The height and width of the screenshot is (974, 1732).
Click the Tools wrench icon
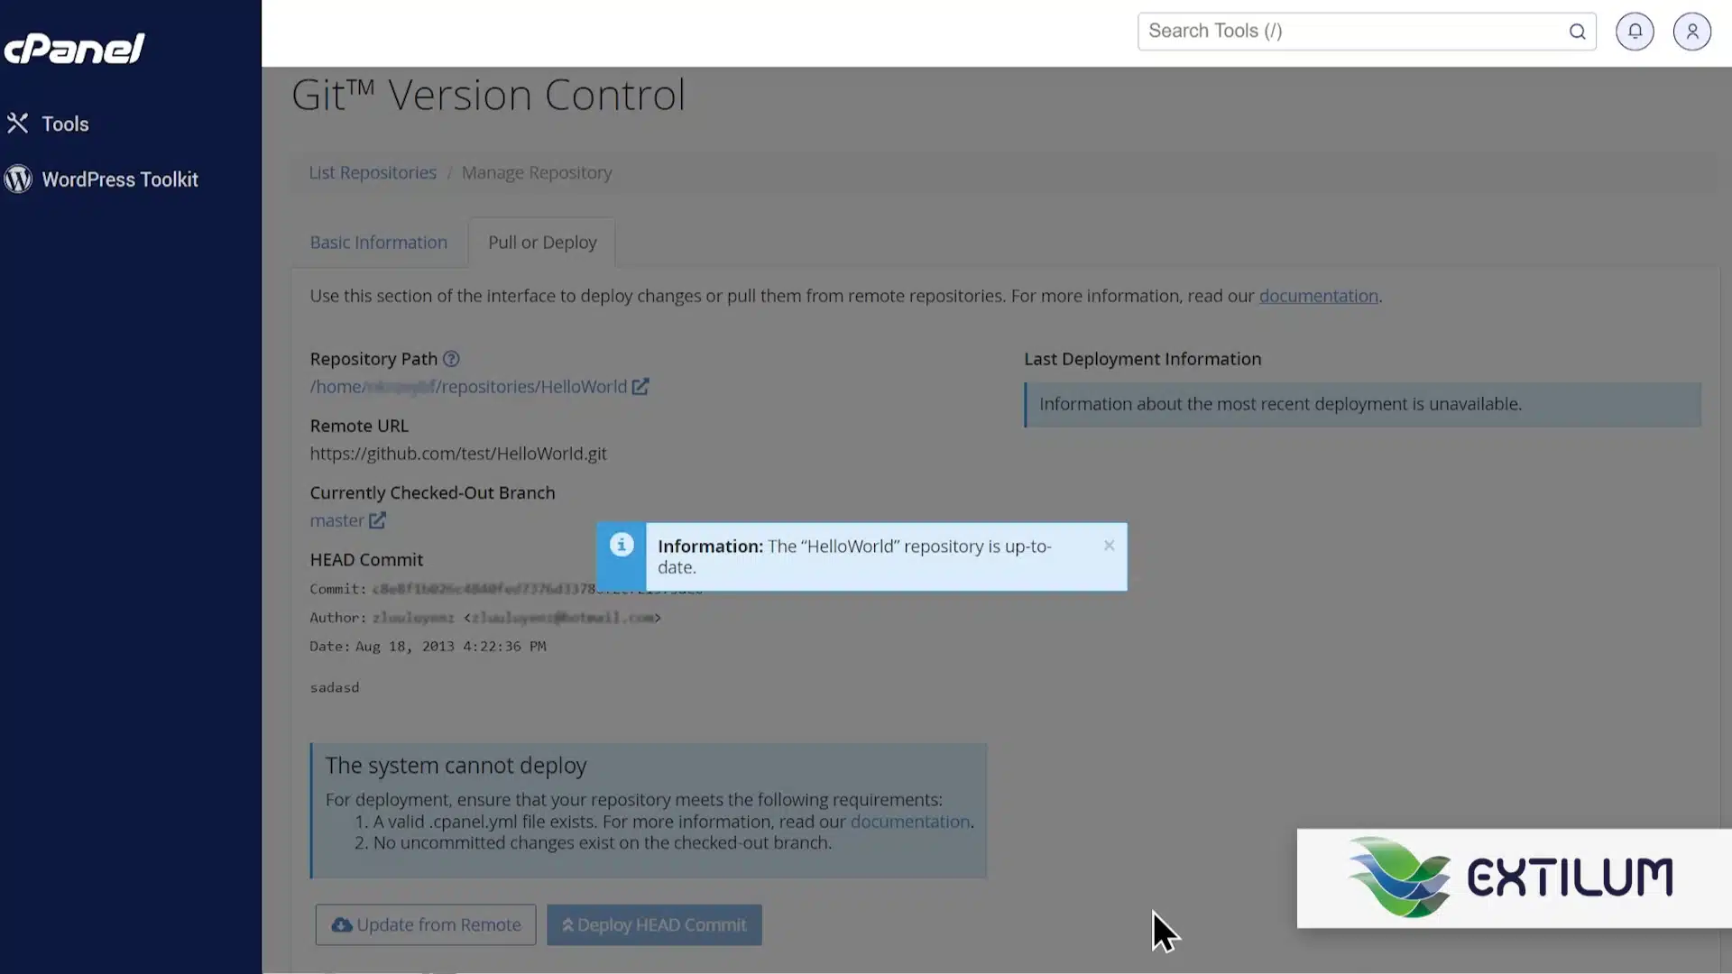[x=18, y=124]
